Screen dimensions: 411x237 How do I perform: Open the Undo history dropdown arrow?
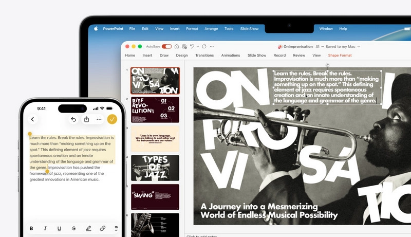click(198, 46)
